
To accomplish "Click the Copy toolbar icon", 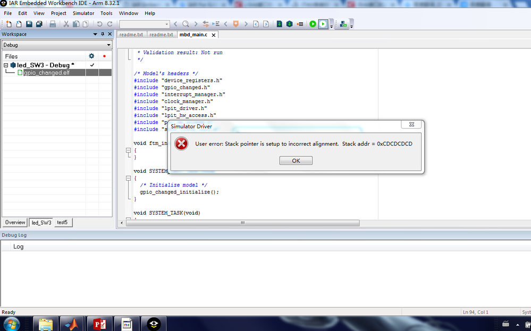I will [76, 24].
